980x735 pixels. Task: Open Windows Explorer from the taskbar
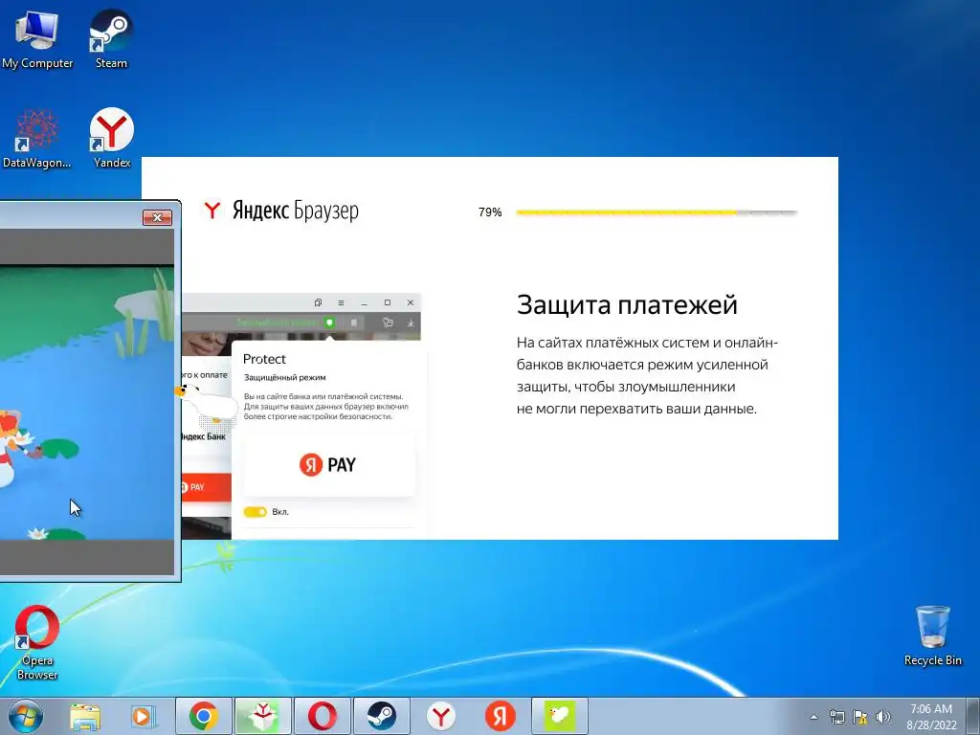click(85, 716)
